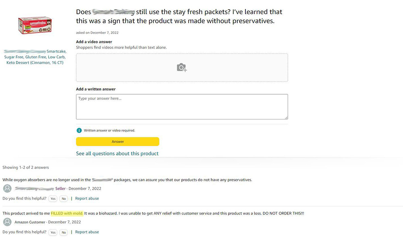Mark the Amazon Customer answer as helpful with Yes
Viewport: 403px width, 240px height.
[x=53, y=232]
